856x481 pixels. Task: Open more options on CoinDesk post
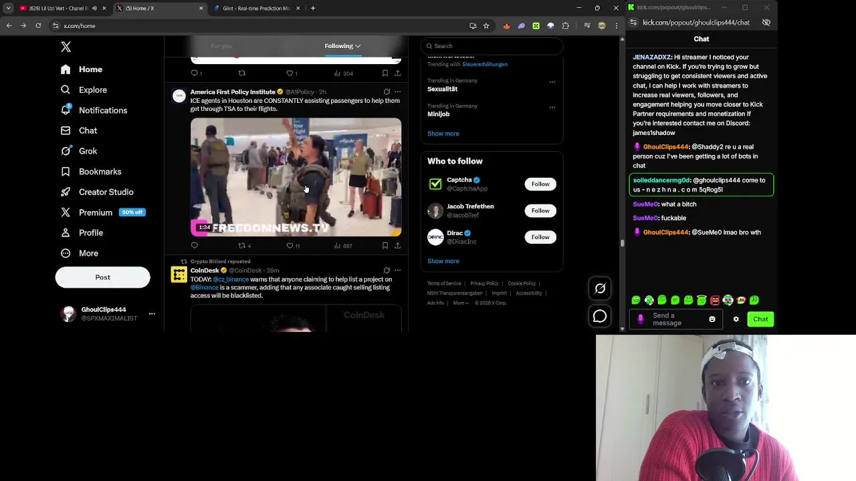[x=397, y=271]
